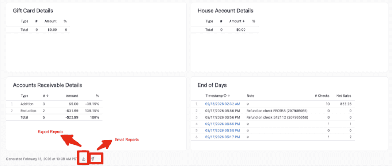Click the % header in Accounts Receivable Details

click(97, 96)
